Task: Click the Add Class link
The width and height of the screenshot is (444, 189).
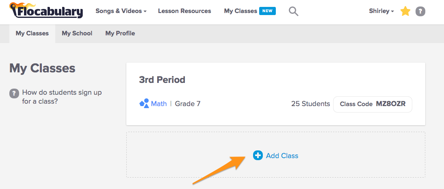Action: click(282, 156)
